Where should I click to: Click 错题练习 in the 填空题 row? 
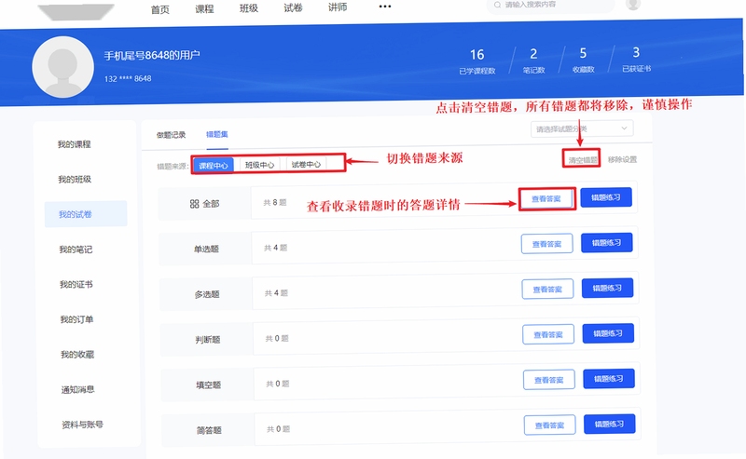tap(609, 379)
